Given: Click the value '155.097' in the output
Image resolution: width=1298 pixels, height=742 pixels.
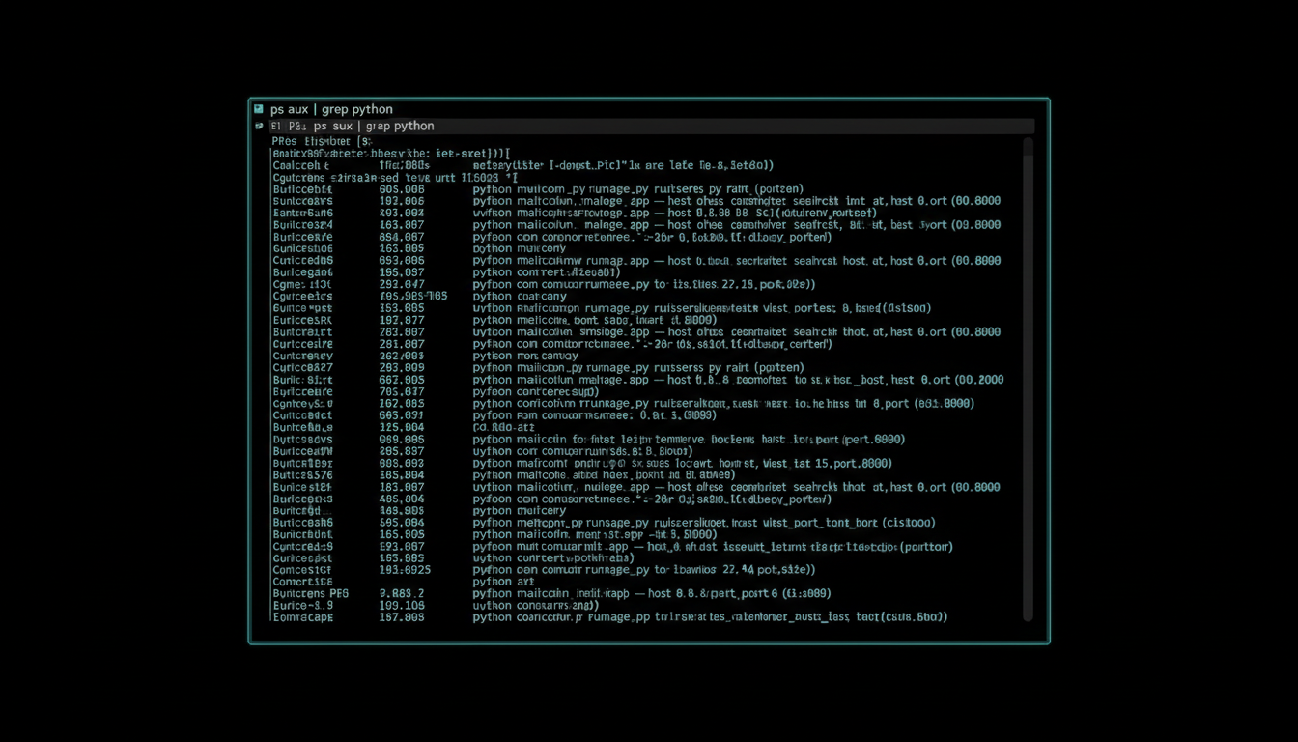Looking at the screenshot, I should tap(402, 272).
